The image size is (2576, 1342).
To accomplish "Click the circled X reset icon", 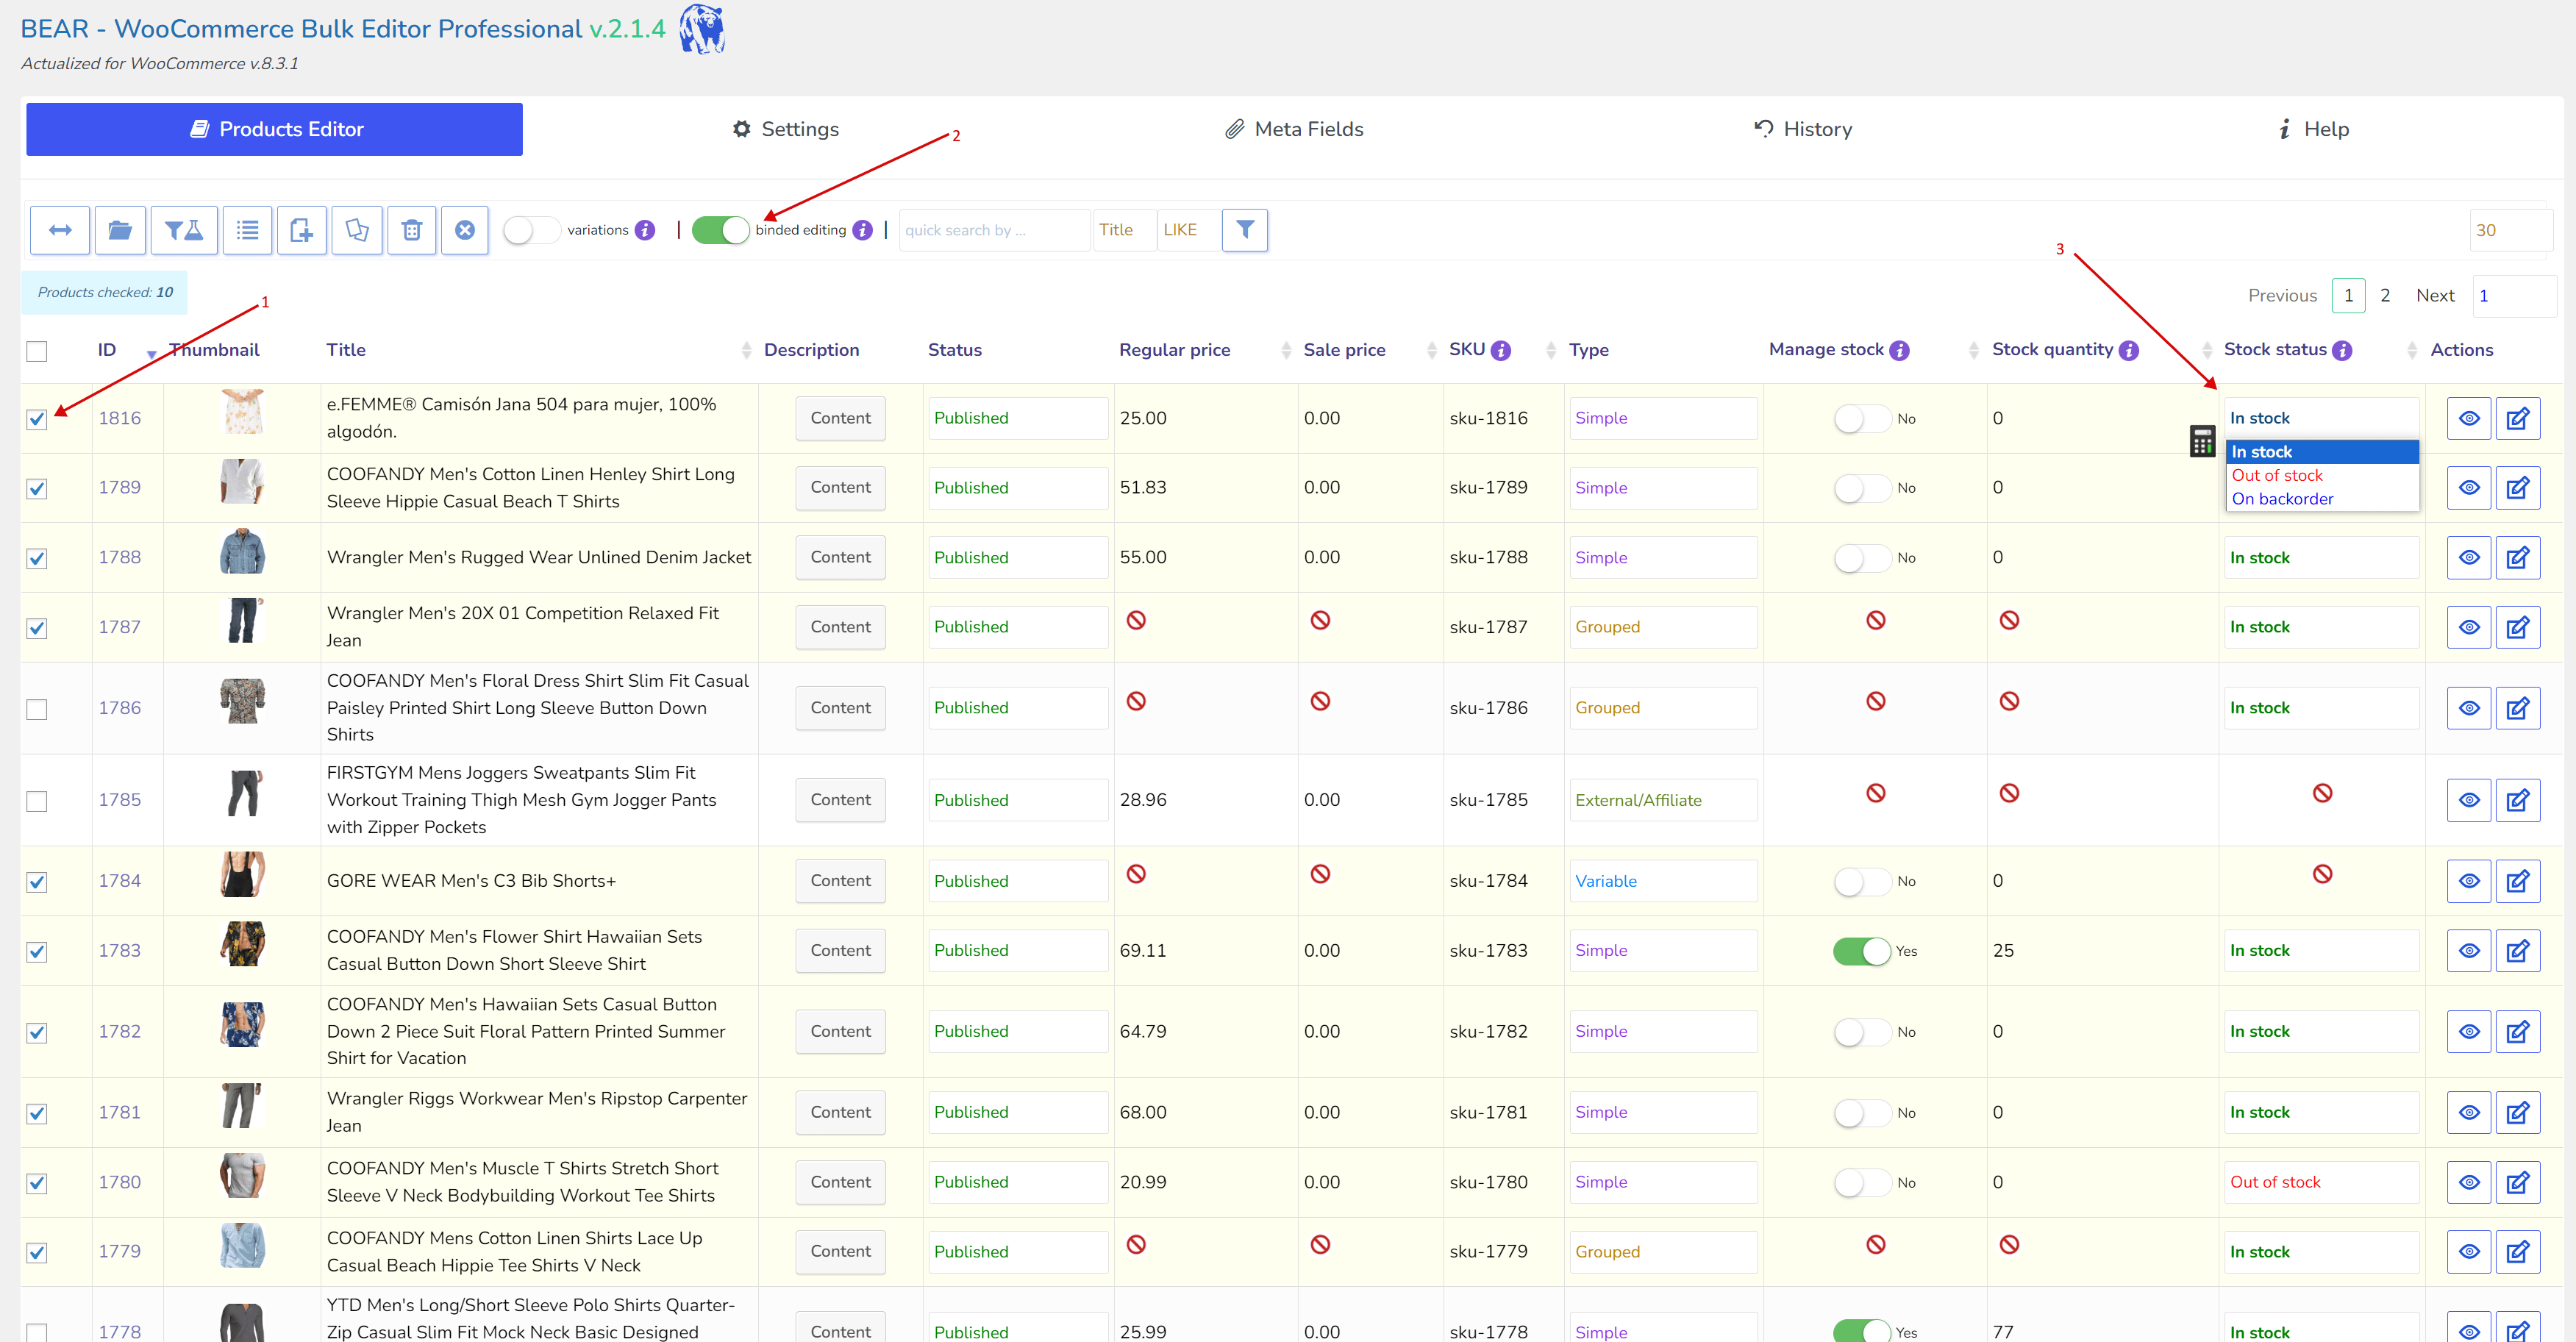I will 465,230.
